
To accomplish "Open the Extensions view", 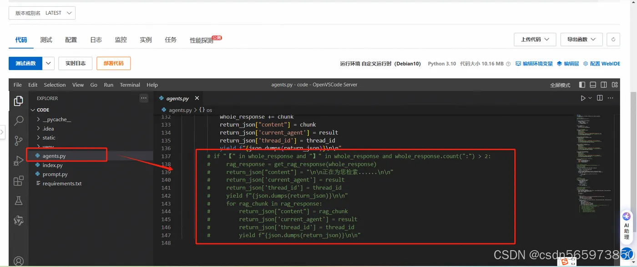I will coord(19,181).
